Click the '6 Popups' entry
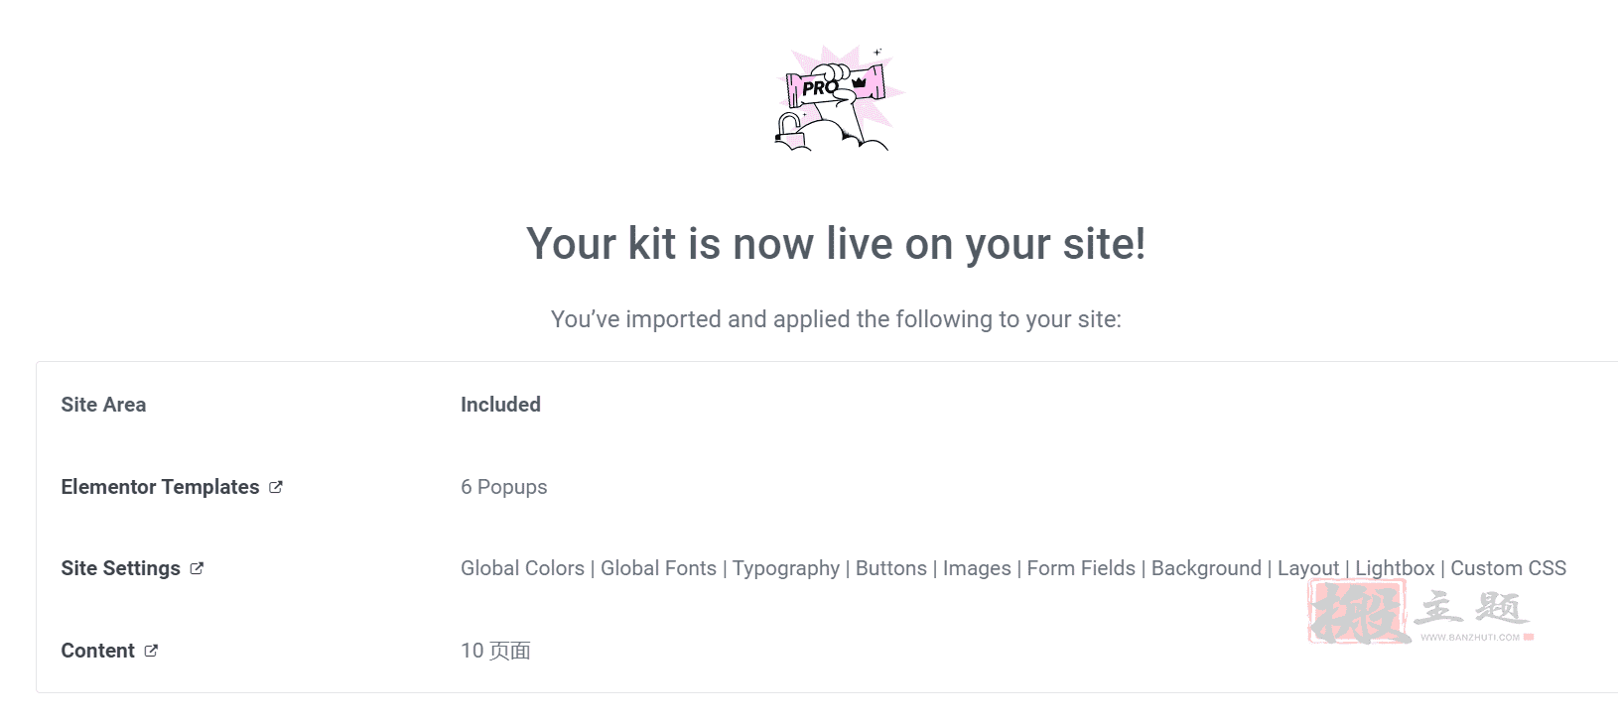 503,487
